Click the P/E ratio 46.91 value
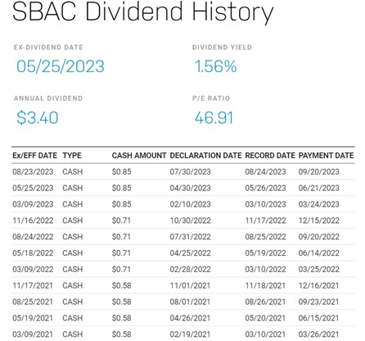 coord(214,118)
